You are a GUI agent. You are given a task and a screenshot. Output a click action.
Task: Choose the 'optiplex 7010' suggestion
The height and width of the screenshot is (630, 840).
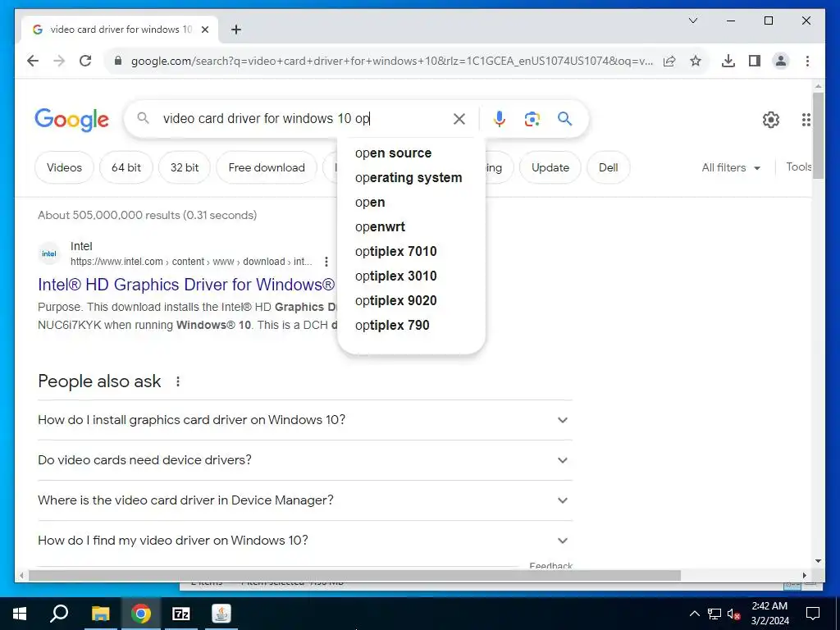(x=411, y=252)
